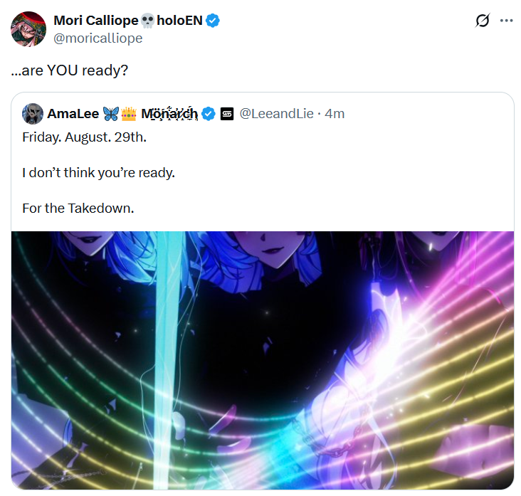Open the @LeeandLie handle link

(276, 114)
